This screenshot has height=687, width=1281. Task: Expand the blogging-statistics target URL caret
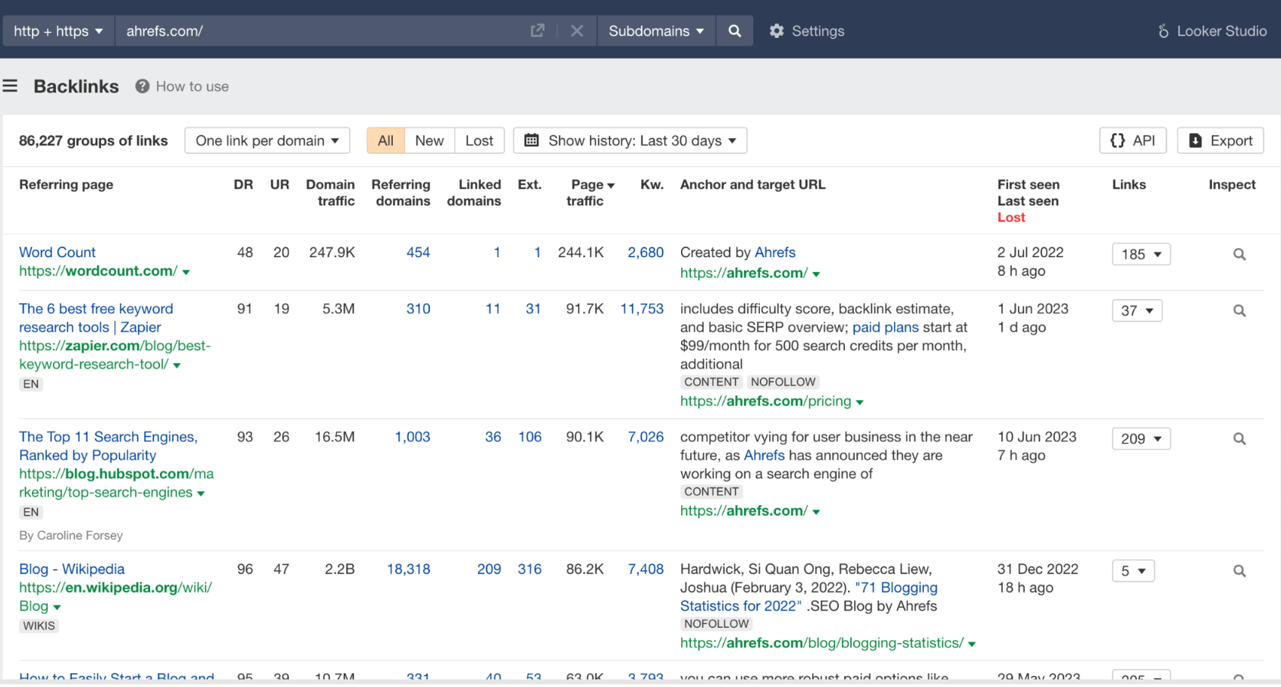coord(972,645)
